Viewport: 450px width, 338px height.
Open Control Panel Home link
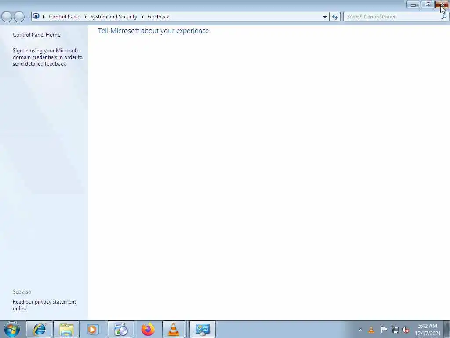(x=36, y=34)
